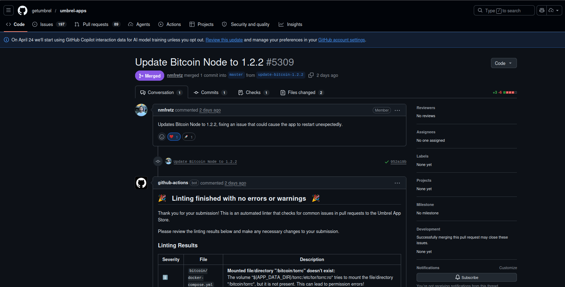
Task: Select the 'Member' badge text
Action: click(382, 110)
